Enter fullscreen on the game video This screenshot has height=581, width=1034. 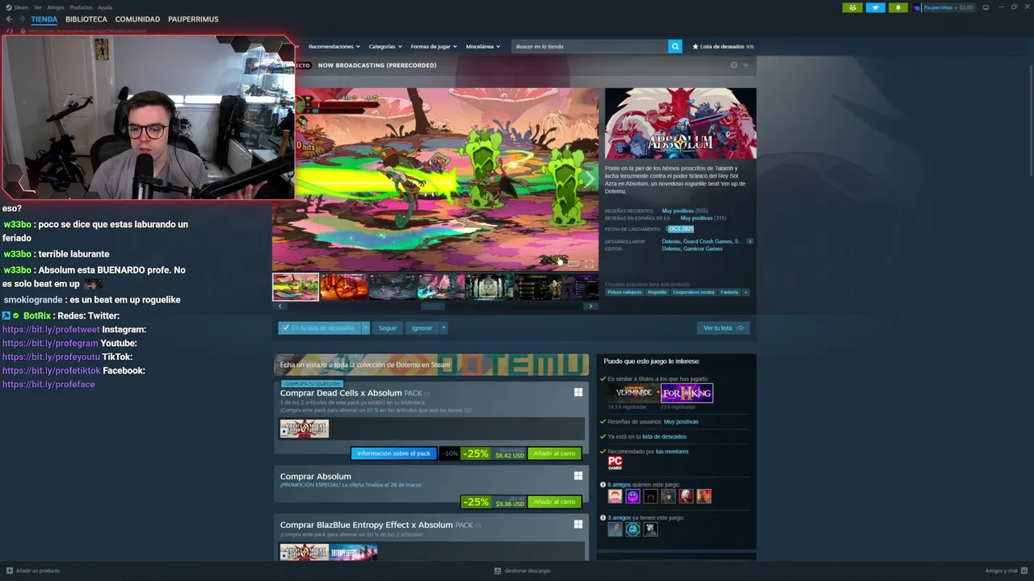pos(589,263)
